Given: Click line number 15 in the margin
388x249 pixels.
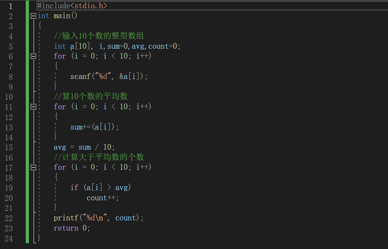Looking at the screenshot, I should click(8, 147).
